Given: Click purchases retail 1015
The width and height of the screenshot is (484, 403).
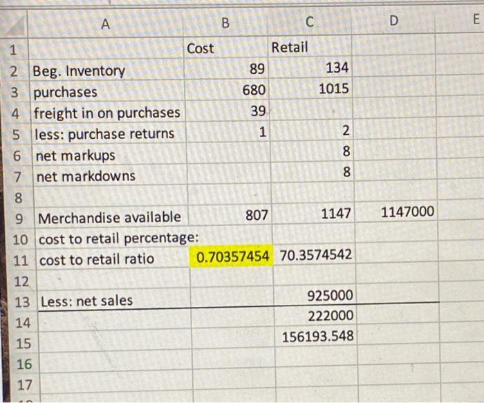Looking at the screenshot, I should click(x=311, y=89).
